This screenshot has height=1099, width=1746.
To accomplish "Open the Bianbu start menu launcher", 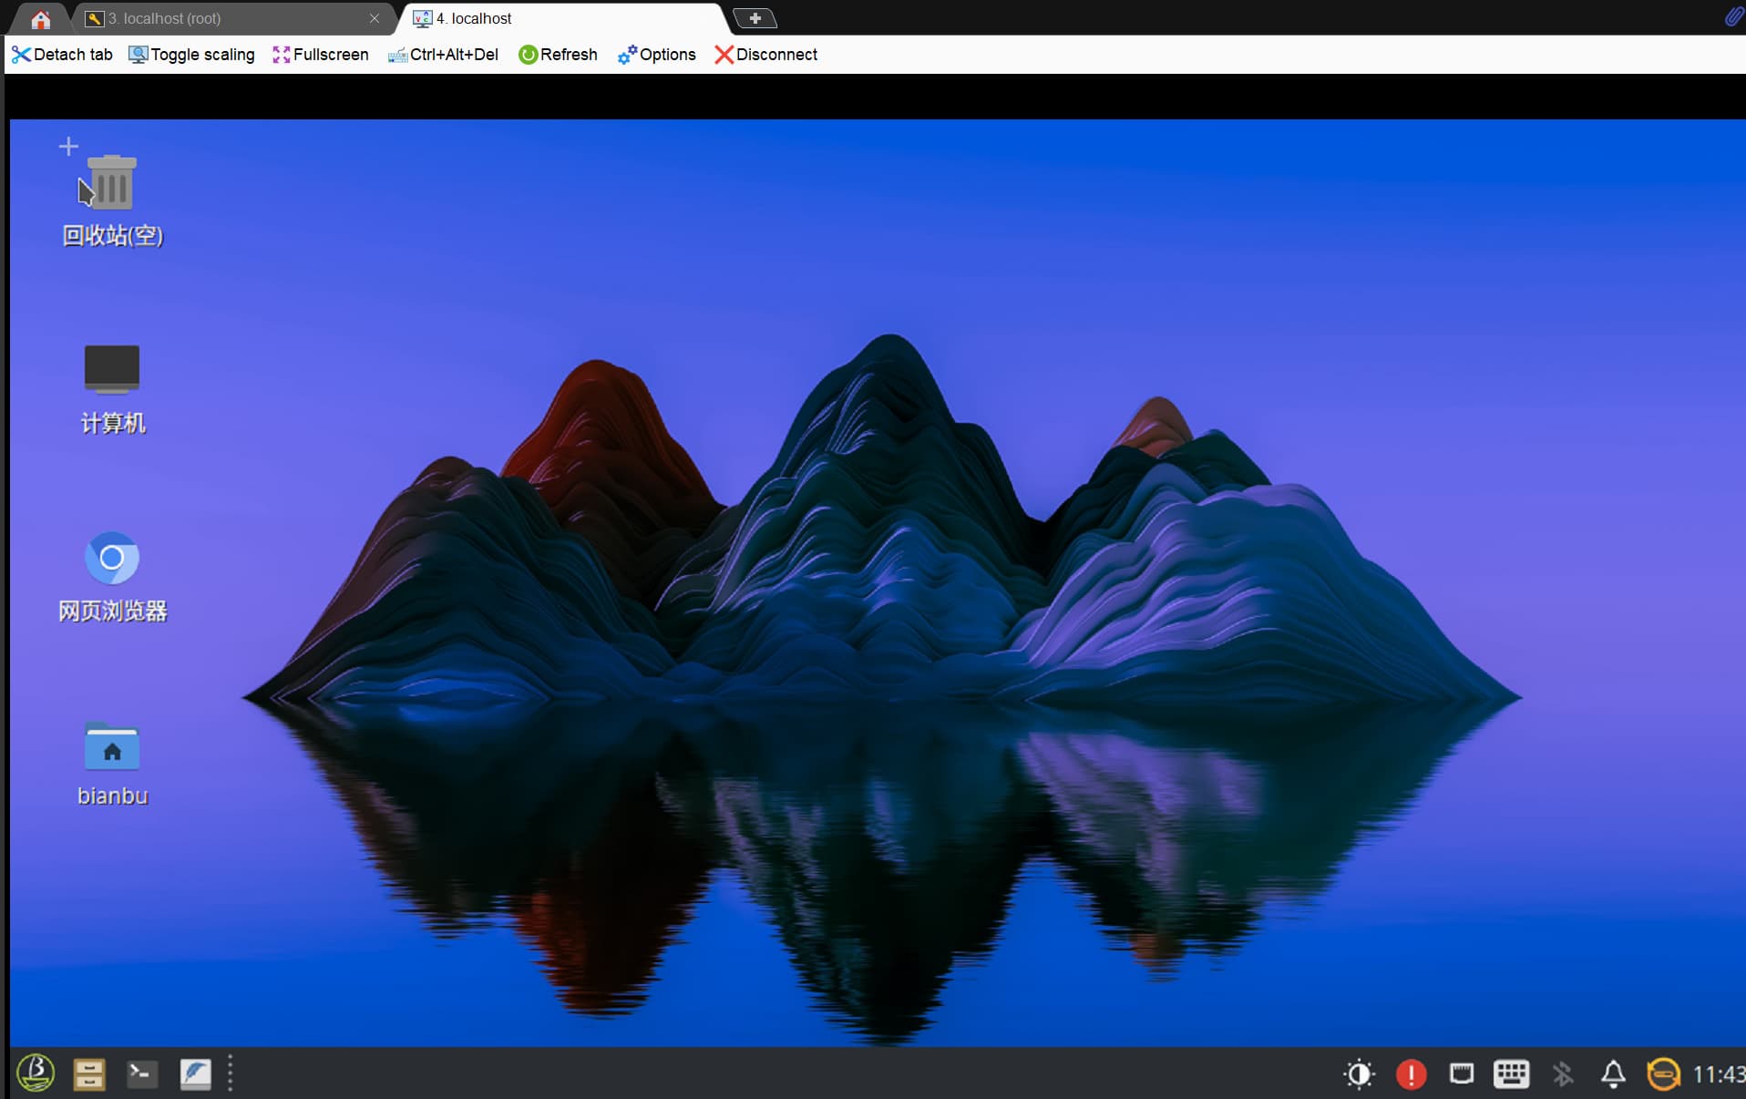I will tap(36, 1073).
